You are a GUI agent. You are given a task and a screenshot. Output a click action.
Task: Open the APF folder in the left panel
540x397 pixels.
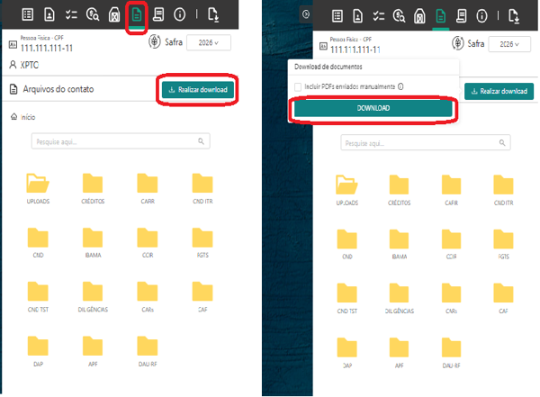pos(93,351)
